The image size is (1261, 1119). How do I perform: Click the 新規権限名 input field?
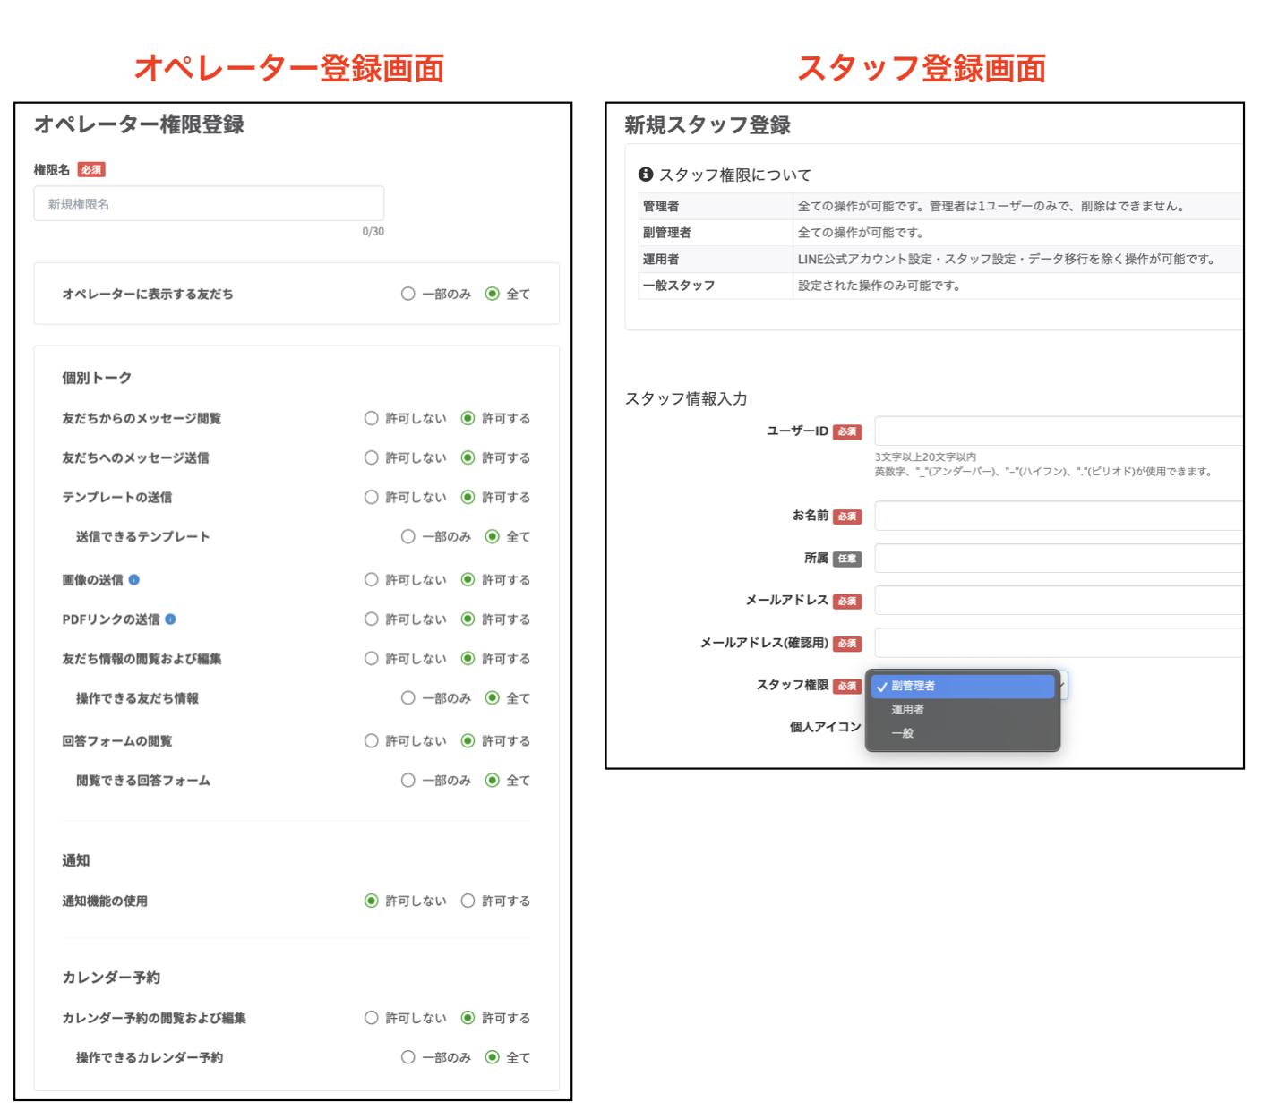[209, 203]
